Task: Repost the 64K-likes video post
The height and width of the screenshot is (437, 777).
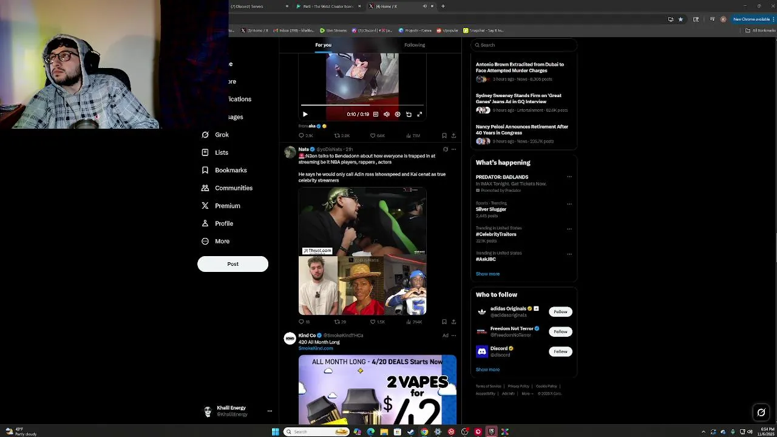Action: (x=342, y=135)
